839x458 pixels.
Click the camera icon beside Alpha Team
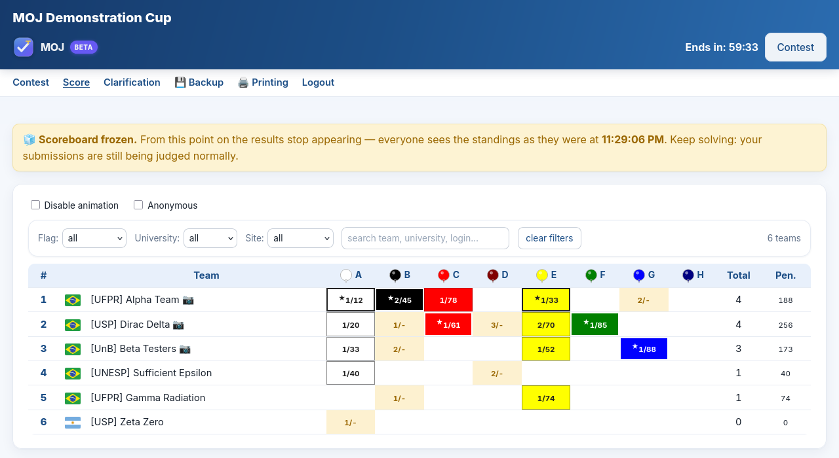click(x=188, y=300)
